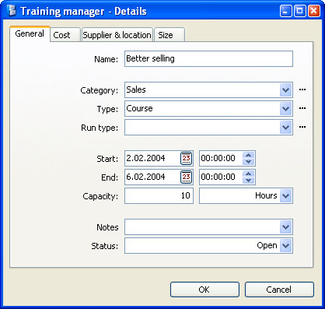Screen dimensions: 325x309
Task: Click the ellipsis button next to Type
Action: pos(302,108)
